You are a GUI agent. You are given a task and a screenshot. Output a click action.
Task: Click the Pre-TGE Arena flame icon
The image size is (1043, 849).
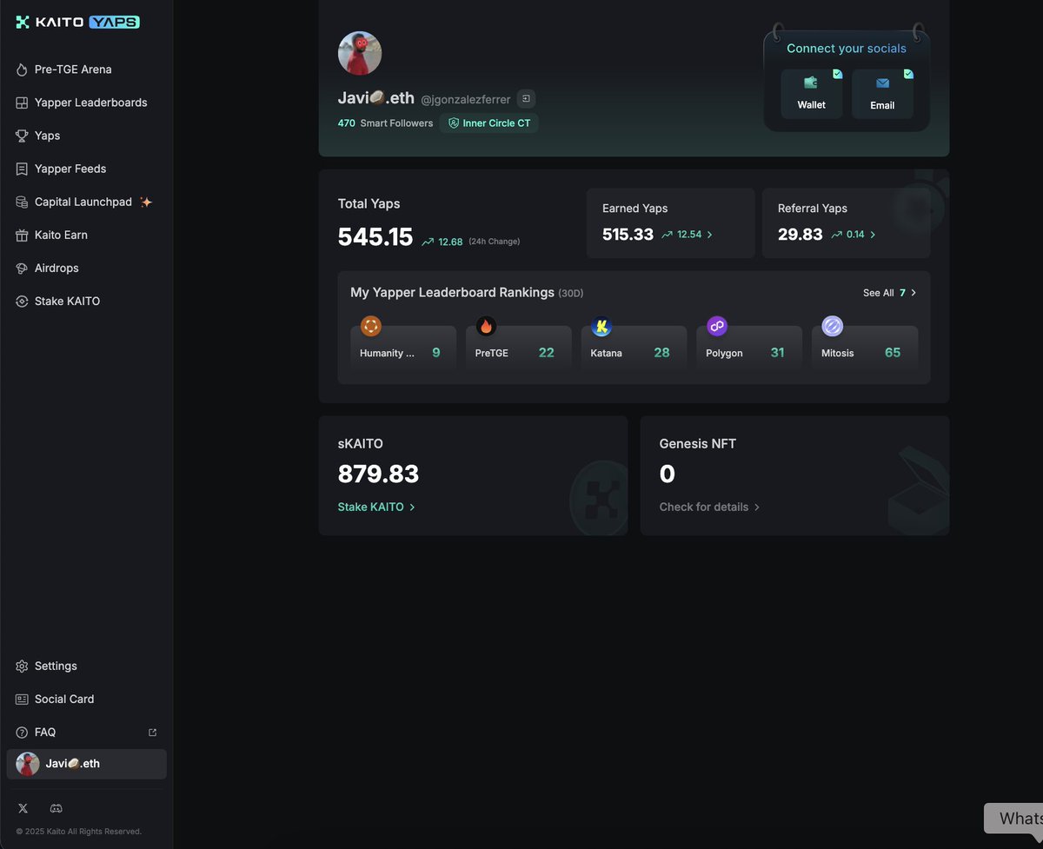22,70
